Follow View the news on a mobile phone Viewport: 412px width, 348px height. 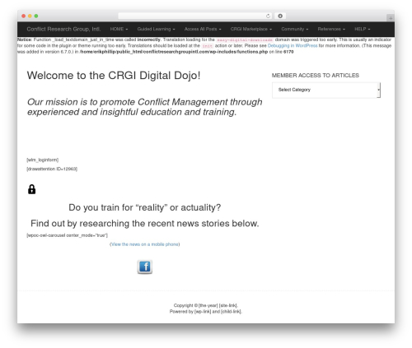click(145, 244)
